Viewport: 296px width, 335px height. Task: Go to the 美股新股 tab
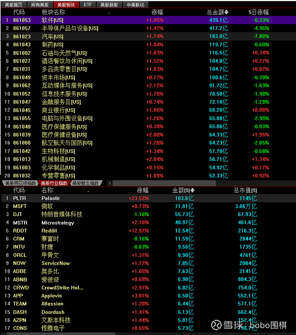(109, 5)
